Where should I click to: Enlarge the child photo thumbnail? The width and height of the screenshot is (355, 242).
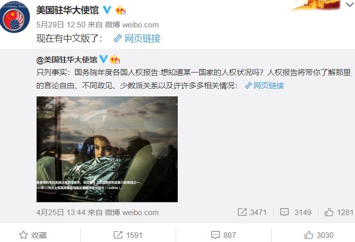(x=107, y=149)
